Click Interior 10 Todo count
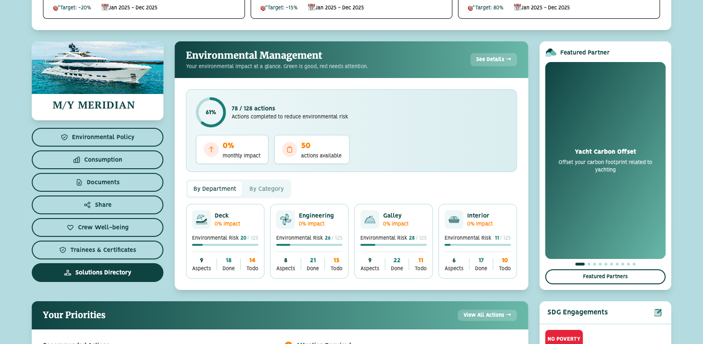Viewport: 703px width, 344px height. tap(505, 260)
